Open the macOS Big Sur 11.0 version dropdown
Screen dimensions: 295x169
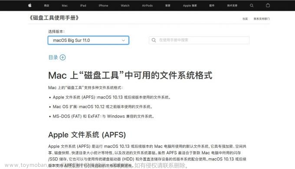tap(88, 40)
